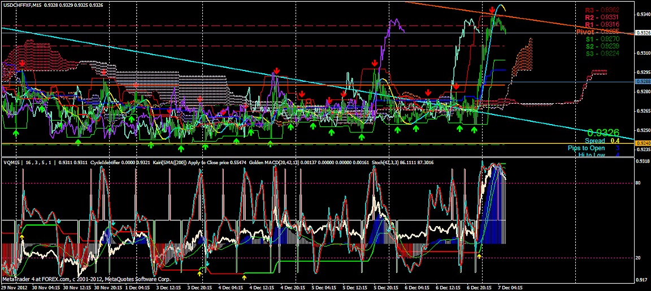Click the red sell arrow above the latest peak
Image resolution: width=651 pixels, height=291 pixels.
492,10
